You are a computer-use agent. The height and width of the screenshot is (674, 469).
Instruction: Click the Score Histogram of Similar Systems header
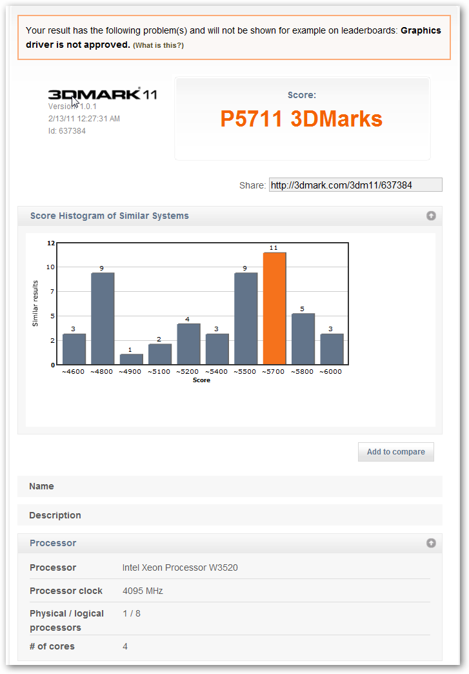pos(109,216)
